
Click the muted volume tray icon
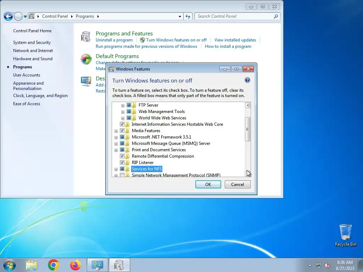(x=327, y=265)
